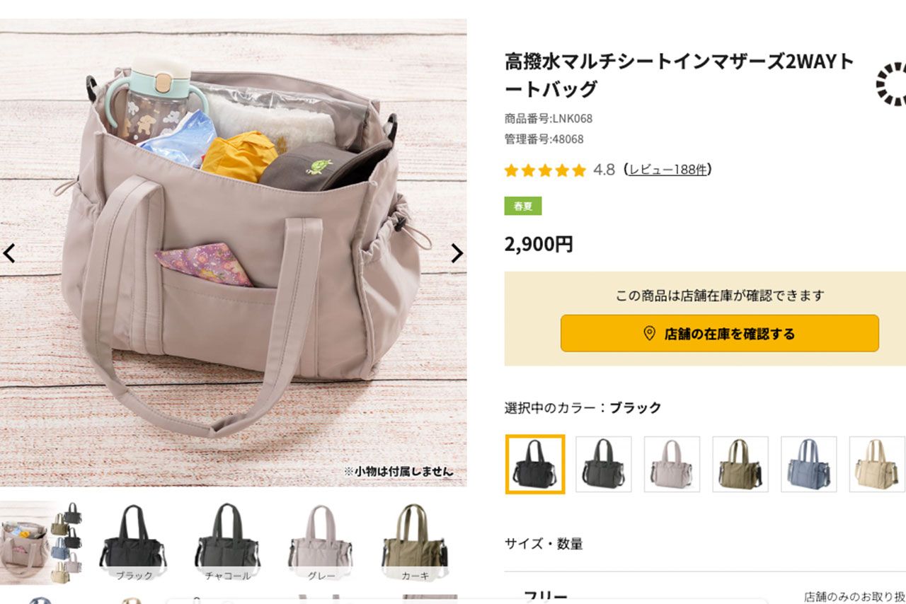Click the spinning loader icon
The width and height of the screenshot is (906, 604).
pyautogui.click(x=892, y=83)
